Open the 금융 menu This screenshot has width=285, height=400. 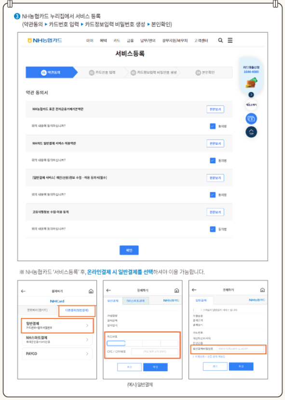[130, 40]
